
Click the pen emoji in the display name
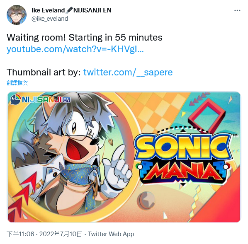(69, 10)
